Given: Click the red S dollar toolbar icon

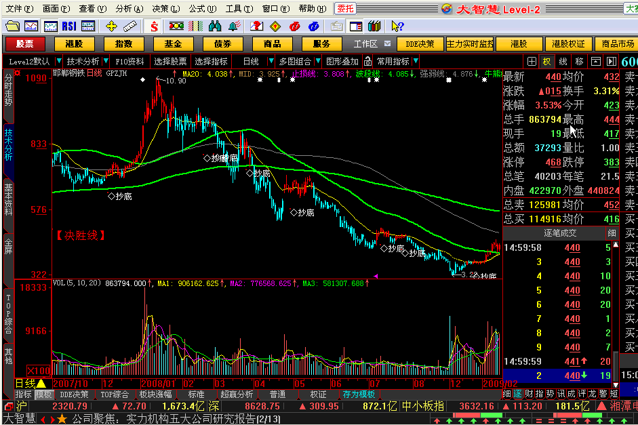Looking at the screenshot, I should click(154, 26).
